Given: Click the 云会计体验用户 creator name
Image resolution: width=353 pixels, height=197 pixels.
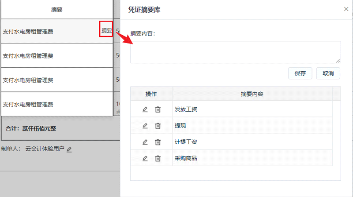Looking at the screenshot, I should pos(45,149).
